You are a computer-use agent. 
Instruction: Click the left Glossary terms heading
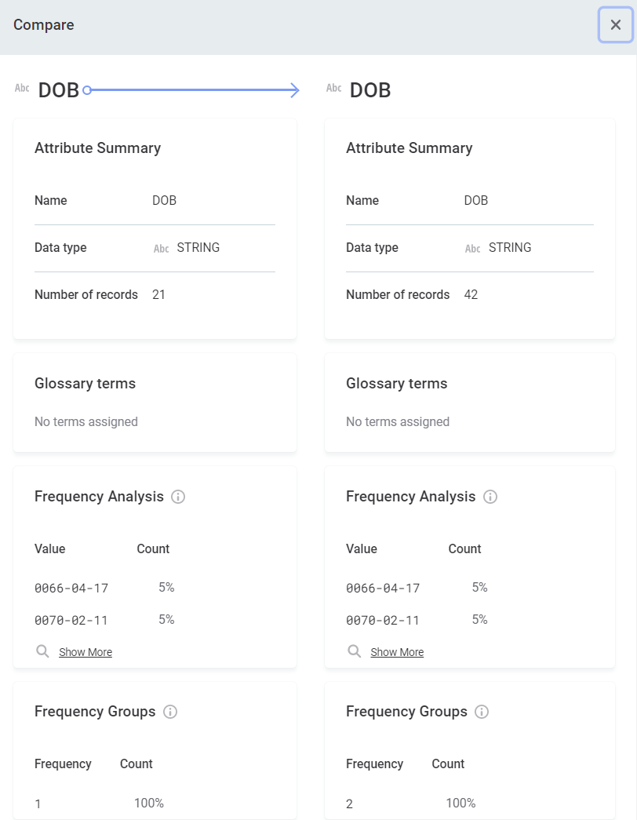[85, 384]
